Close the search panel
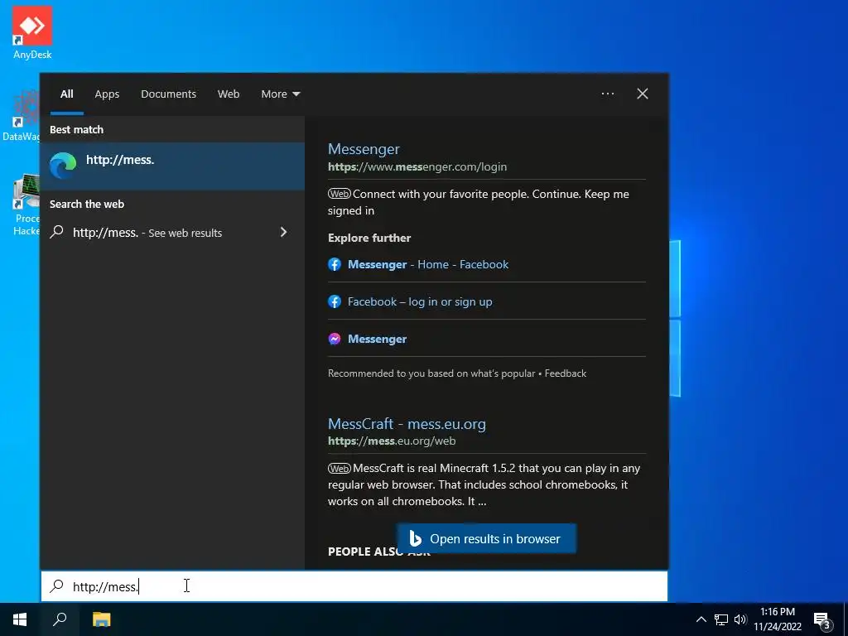This screenshot has width=848, height=636. 643,94
